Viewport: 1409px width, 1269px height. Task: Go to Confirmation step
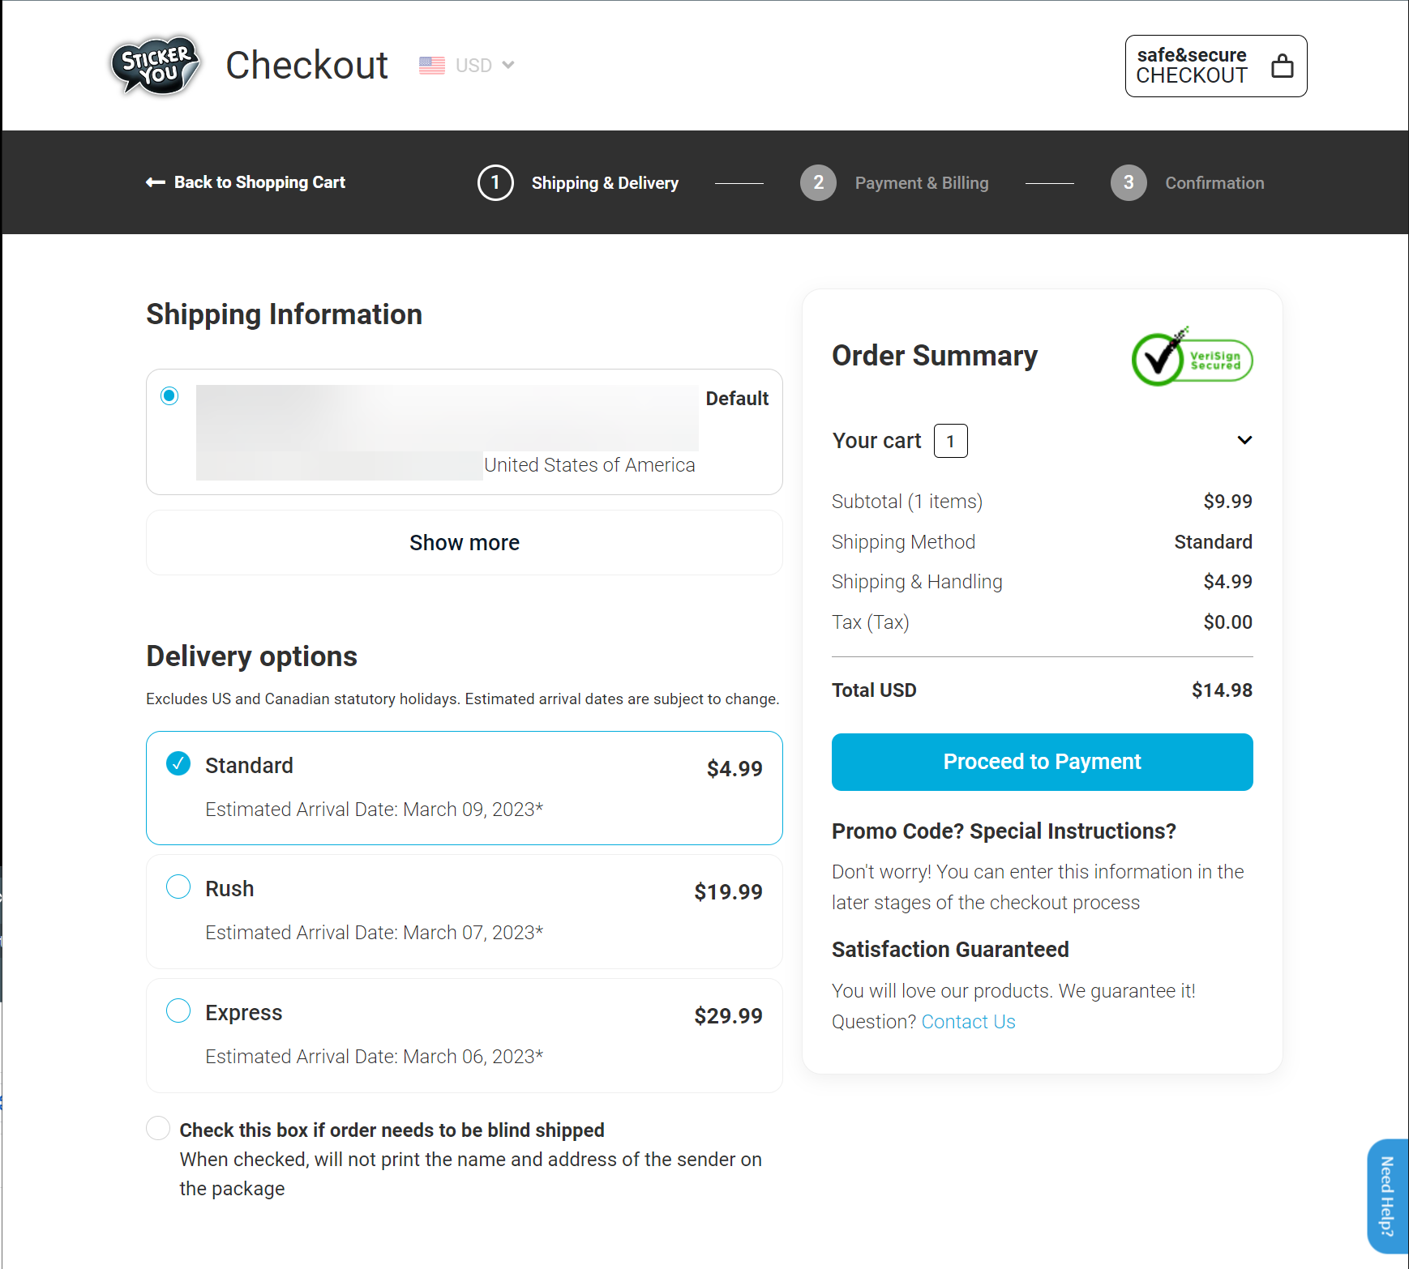[x=1214, y=183]
